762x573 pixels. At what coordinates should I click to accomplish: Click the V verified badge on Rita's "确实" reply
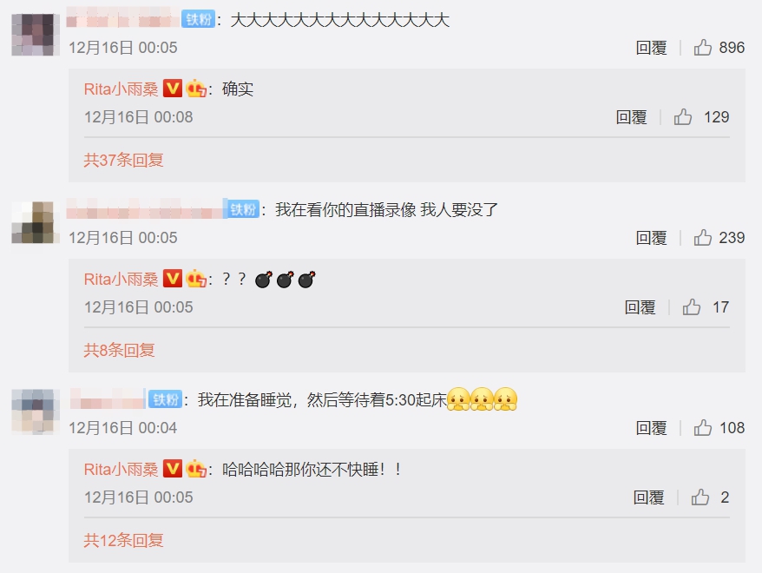pos(172,89)
